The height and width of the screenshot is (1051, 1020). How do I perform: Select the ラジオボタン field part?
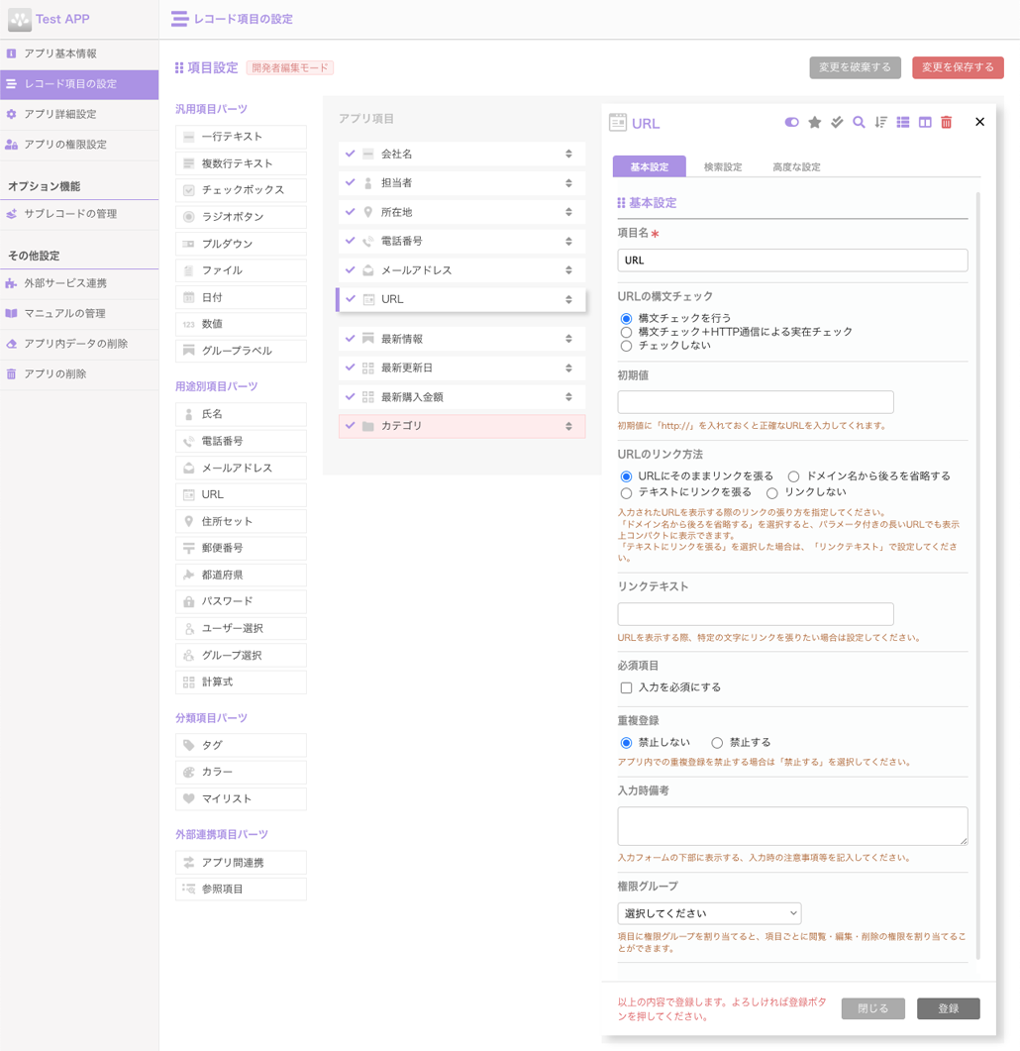coord(241,217)
